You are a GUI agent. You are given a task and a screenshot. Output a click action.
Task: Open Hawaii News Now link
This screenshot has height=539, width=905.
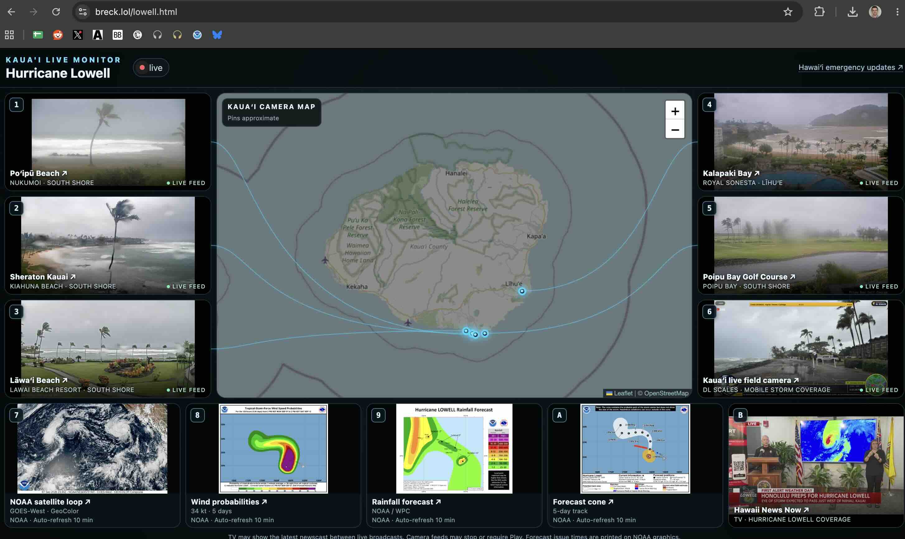771,510
